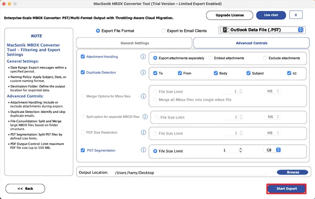Screen dimensions: 315x199
Task: Choose Export attachments separately option
Action: (155, 58)
